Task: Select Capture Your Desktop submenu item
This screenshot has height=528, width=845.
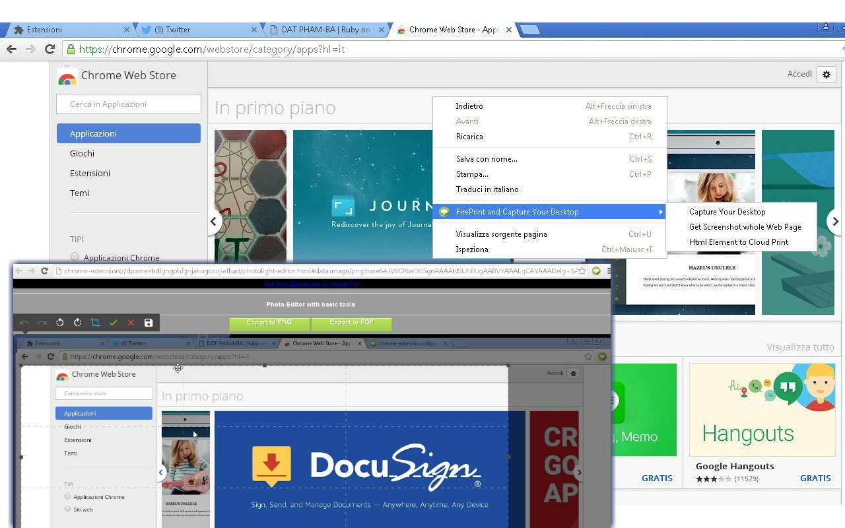Action: [x=741, y=212]
